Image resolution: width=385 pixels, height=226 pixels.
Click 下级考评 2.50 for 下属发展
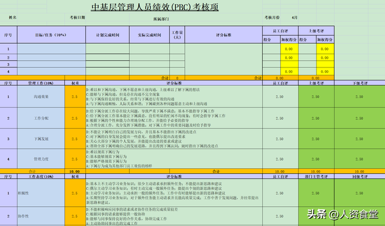(x=360, y=139)
